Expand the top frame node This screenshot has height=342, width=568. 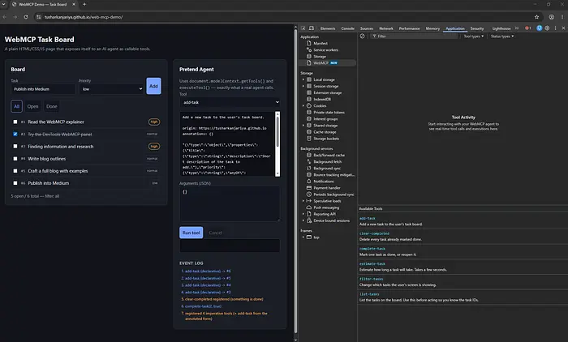click(303, 237)
